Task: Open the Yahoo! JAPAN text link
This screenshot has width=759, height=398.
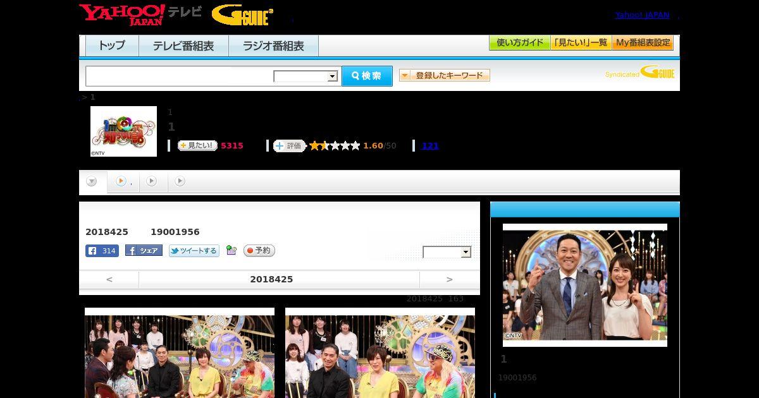Action: 642,15
